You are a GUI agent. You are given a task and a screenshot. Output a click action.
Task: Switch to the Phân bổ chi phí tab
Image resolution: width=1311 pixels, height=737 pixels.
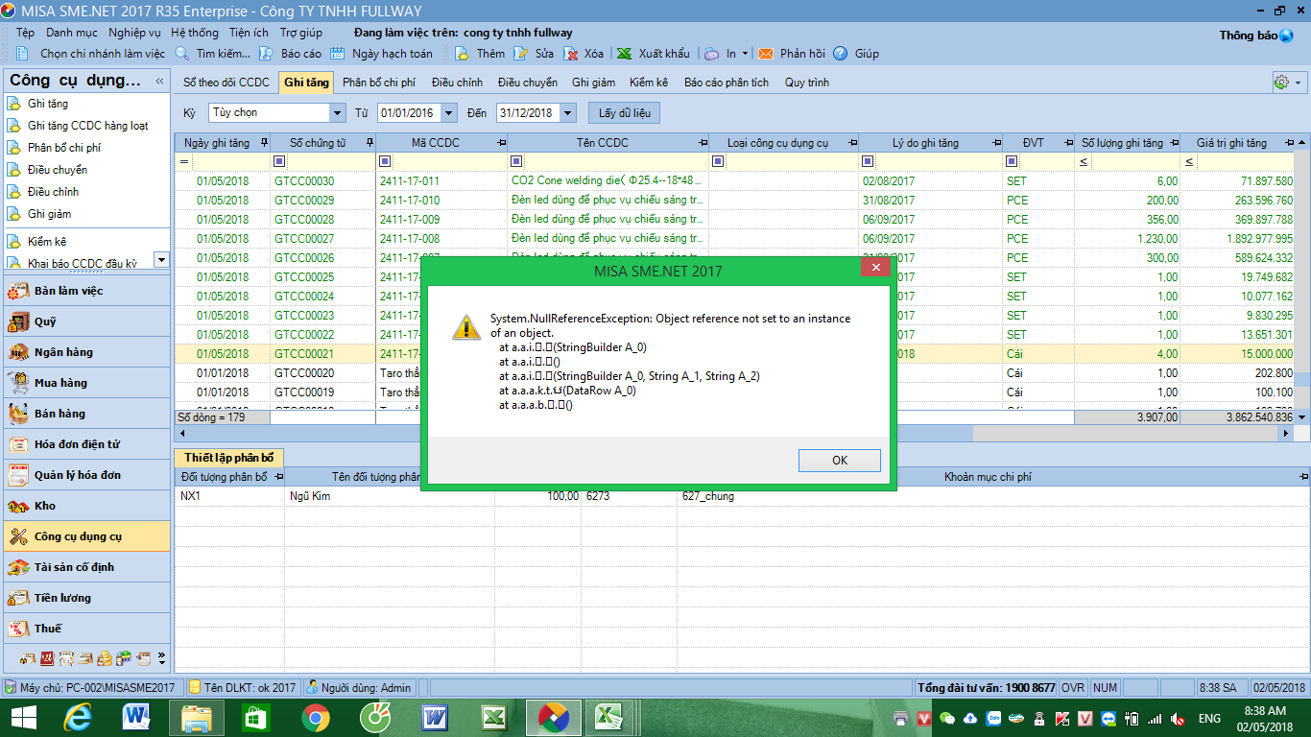tap(379, 83)
